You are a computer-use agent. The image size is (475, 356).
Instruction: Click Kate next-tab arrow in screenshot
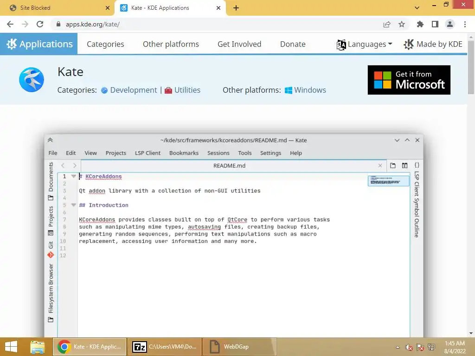pyautogui.click(x=75, y=165)
